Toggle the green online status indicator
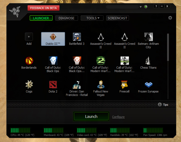This screenshot has height=142, width=181. (146, 7)
